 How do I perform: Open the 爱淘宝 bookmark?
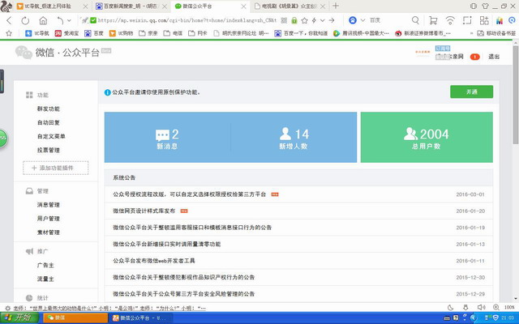pos(67,33)
